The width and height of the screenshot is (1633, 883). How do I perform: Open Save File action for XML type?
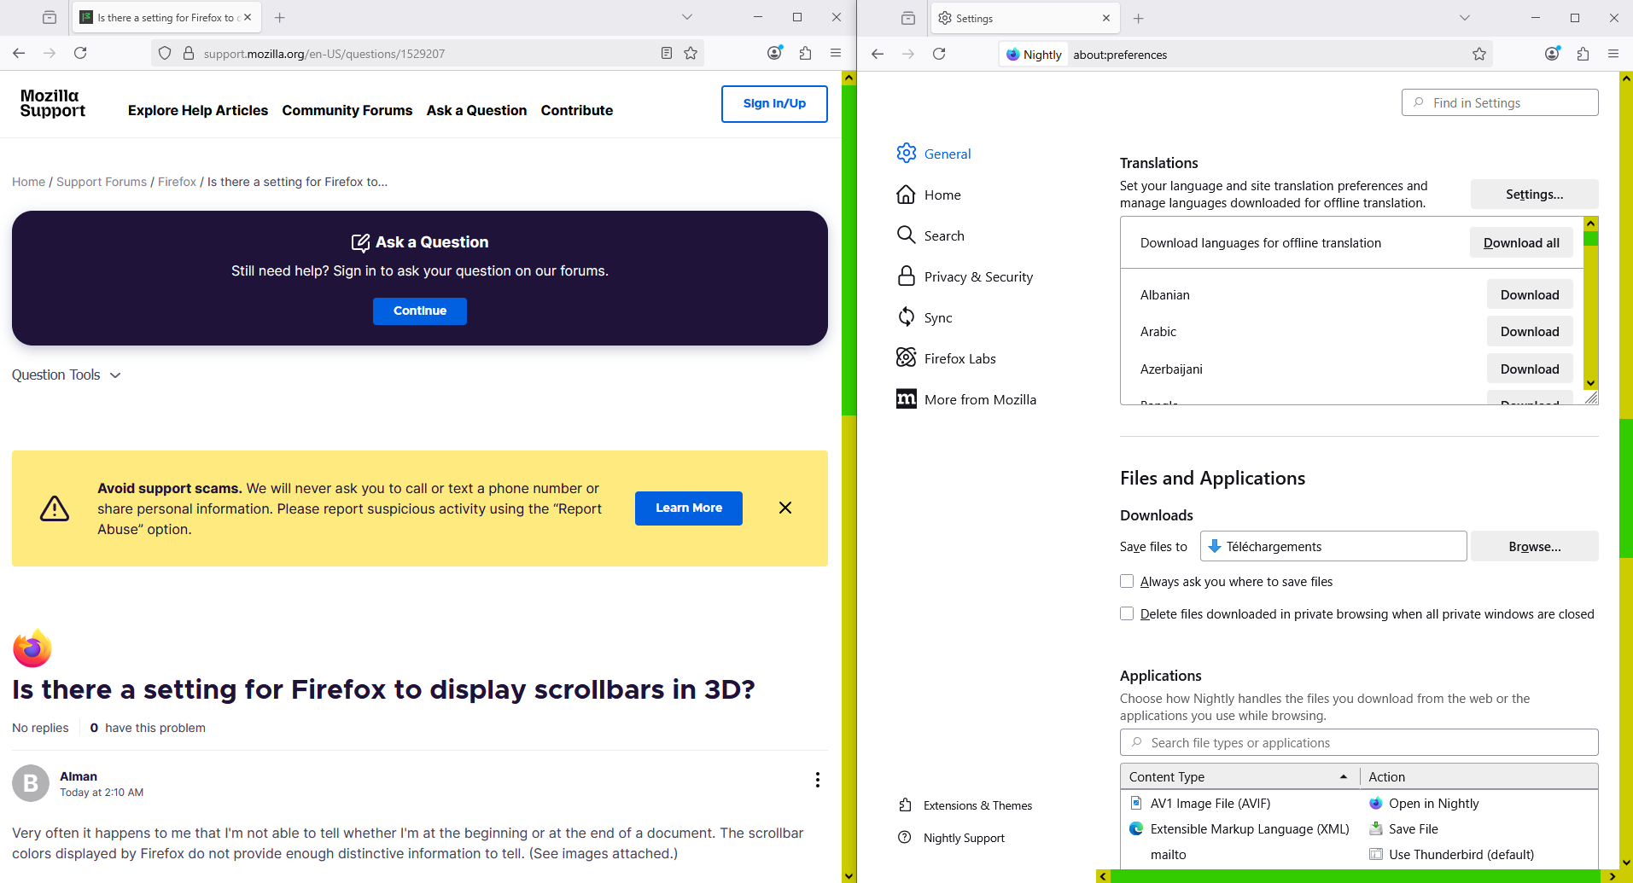(1480, 828)
